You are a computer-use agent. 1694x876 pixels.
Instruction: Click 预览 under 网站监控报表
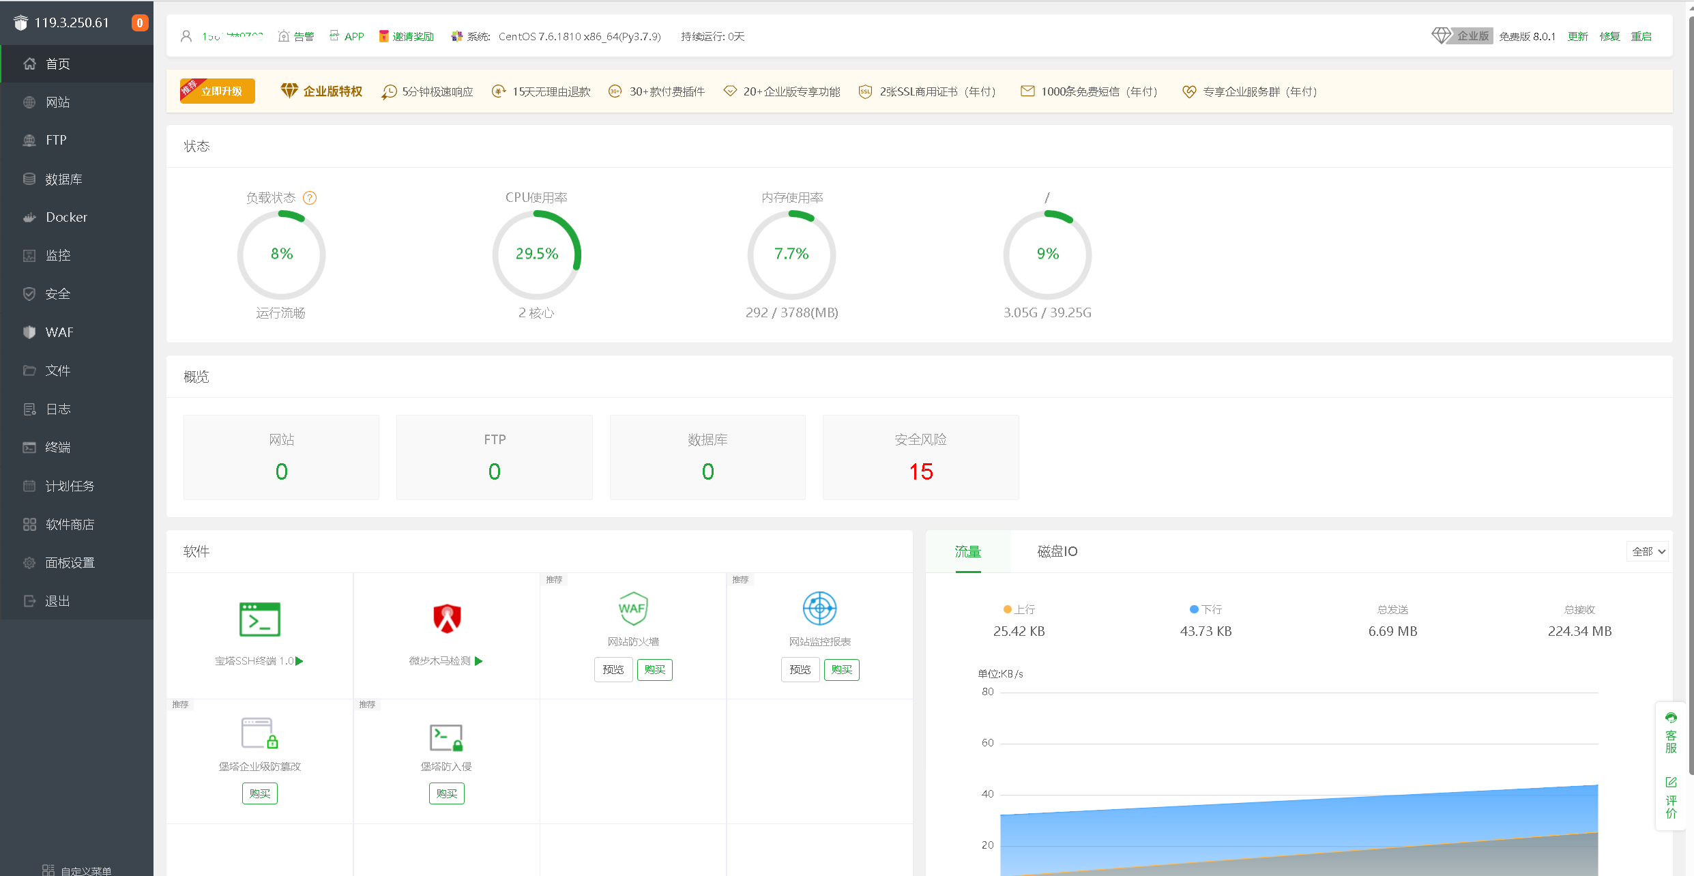tap(800, 669)
